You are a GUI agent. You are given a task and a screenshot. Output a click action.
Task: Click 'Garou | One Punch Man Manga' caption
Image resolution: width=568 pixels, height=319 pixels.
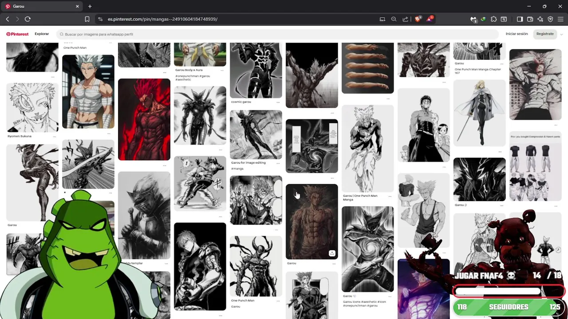tap(360, 198)
